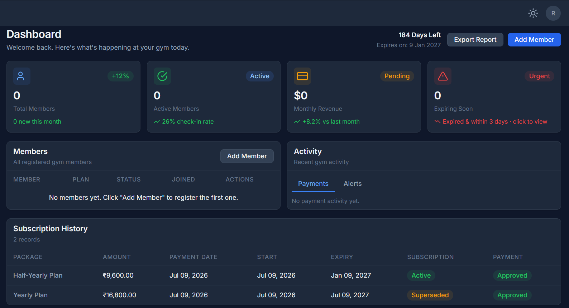The image size is (569, 308).
Task: Click the JOINED column header
Action: (183, 179)
